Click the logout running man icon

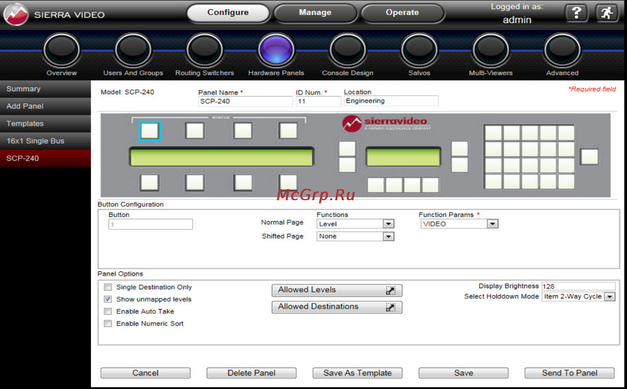click(x=607, y=13)
